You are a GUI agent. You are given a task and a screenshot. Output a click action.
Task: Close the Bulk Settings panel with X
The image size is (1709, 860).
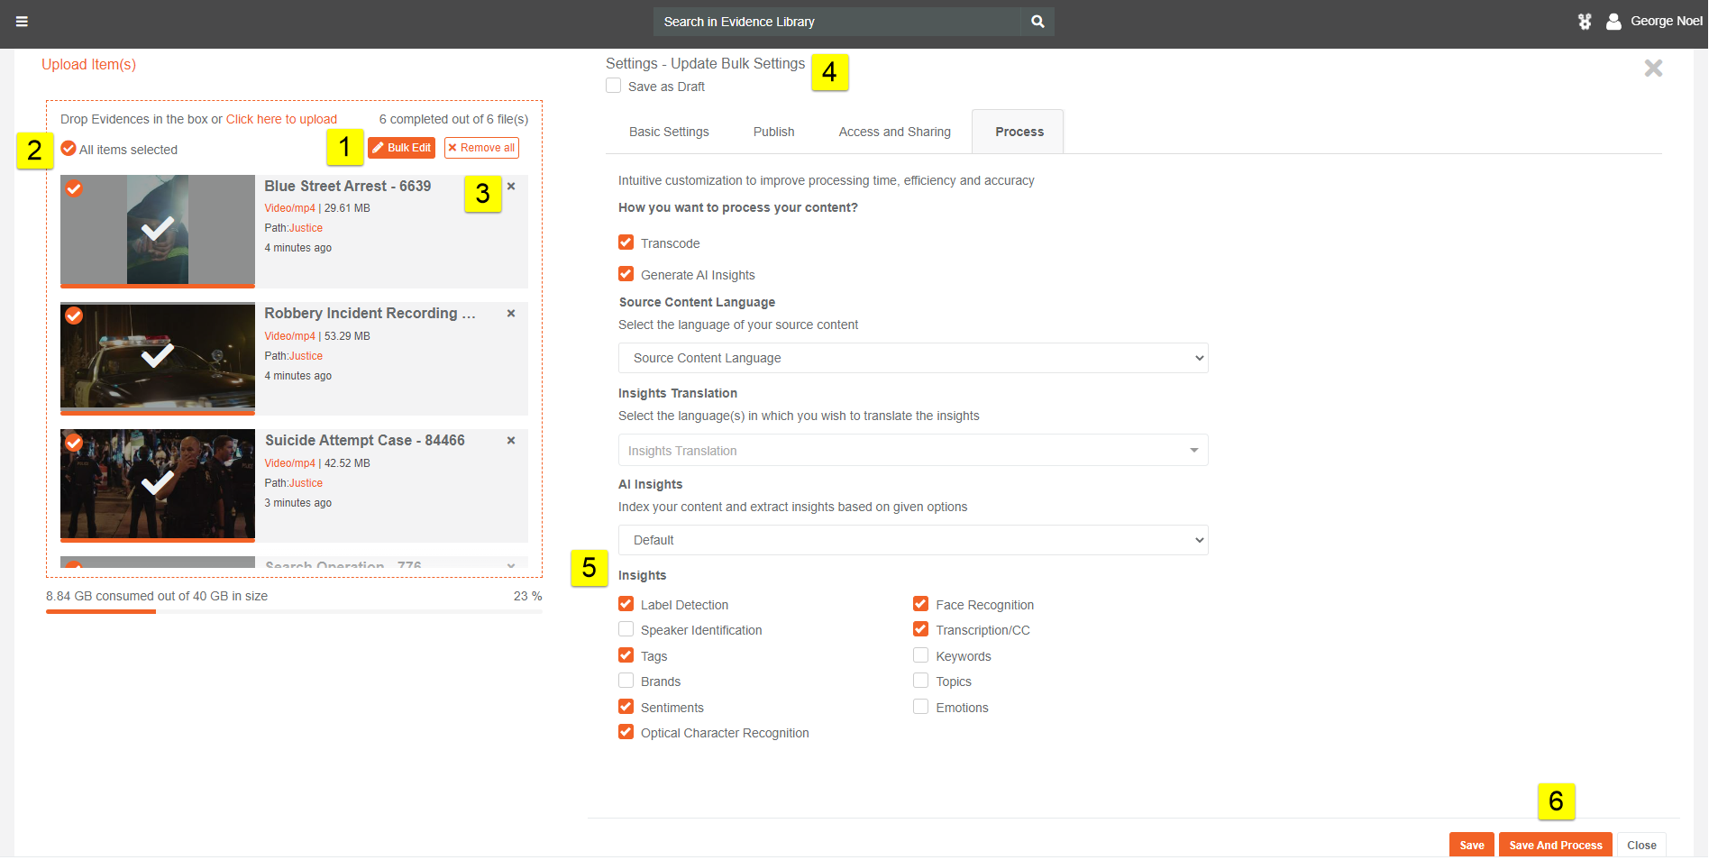point(1653,69)
